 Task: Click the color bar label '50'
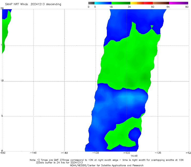coord(153,7)
